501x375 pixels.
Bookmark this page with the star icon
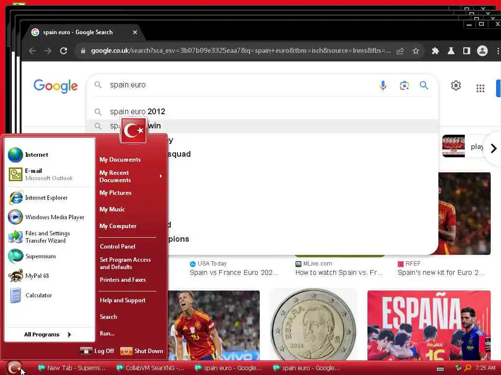416,51
